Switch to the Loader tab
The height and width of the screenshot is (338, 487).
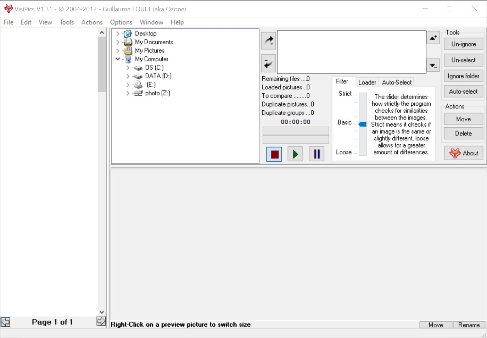[x=367, y=82]
